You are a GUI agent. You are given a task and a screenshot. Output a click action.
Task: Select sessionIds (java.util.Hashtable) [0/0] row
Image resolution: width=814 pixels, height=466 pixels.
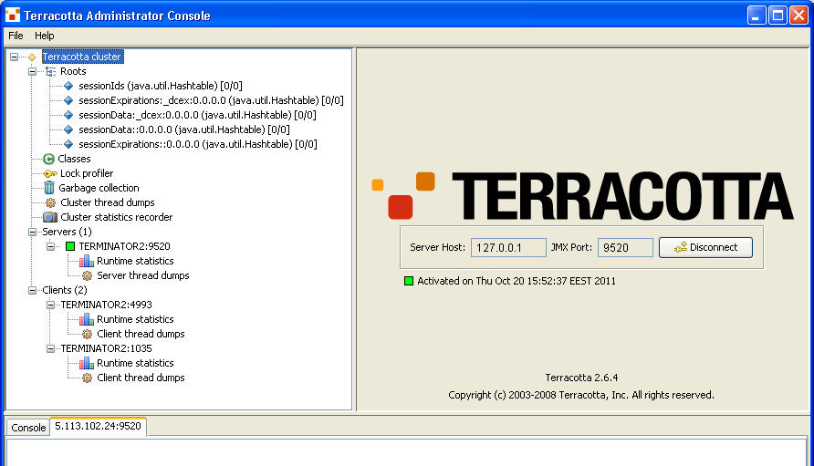161,86
